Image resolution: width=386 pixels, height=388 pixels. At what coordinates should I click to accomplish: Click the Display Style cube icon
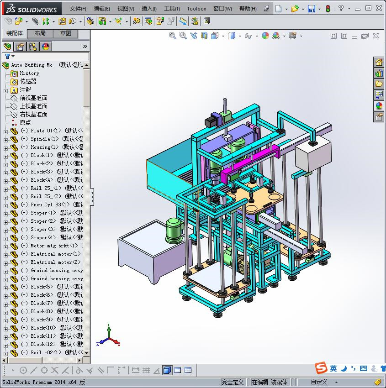pyautogui.click(x=232, y=36)
